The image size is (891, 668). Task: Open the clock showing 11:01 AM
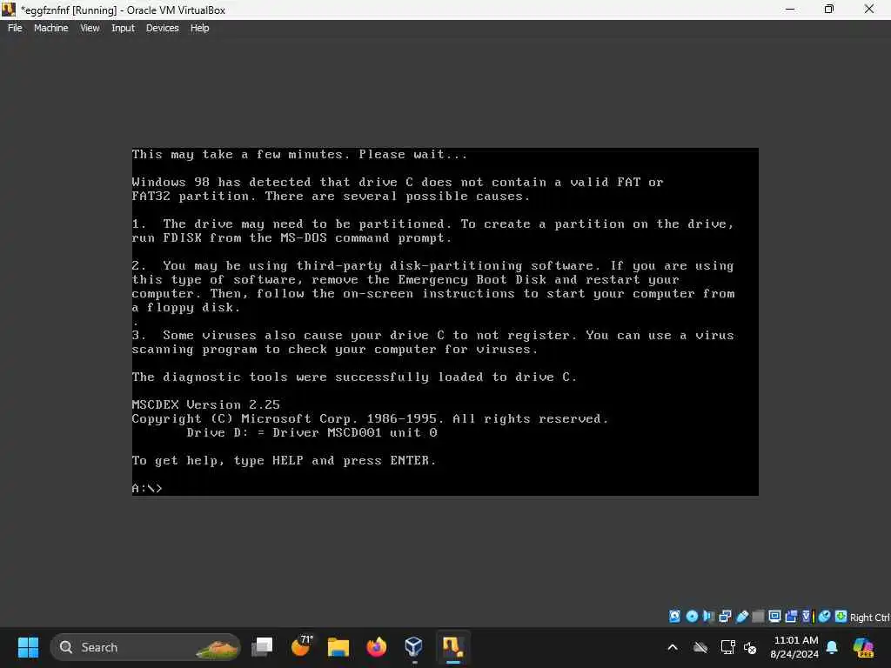(x=794, y=647)
